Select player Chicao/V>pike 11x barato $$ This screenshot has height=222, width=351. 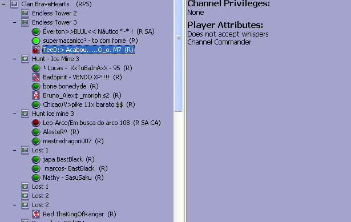[89, 104]
